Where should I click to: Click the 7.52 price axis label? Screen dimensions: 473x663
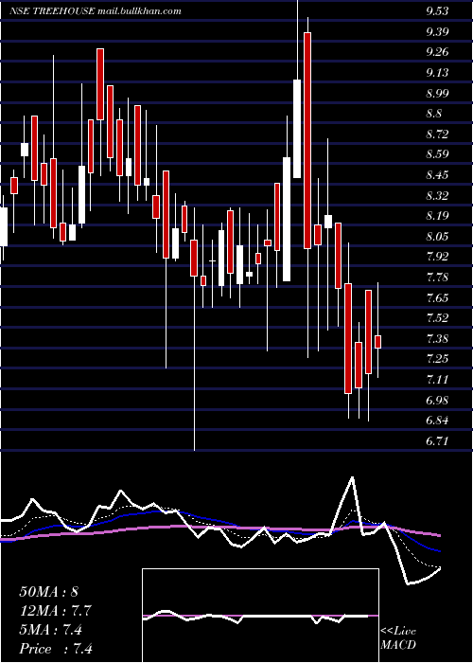(437, 318)
